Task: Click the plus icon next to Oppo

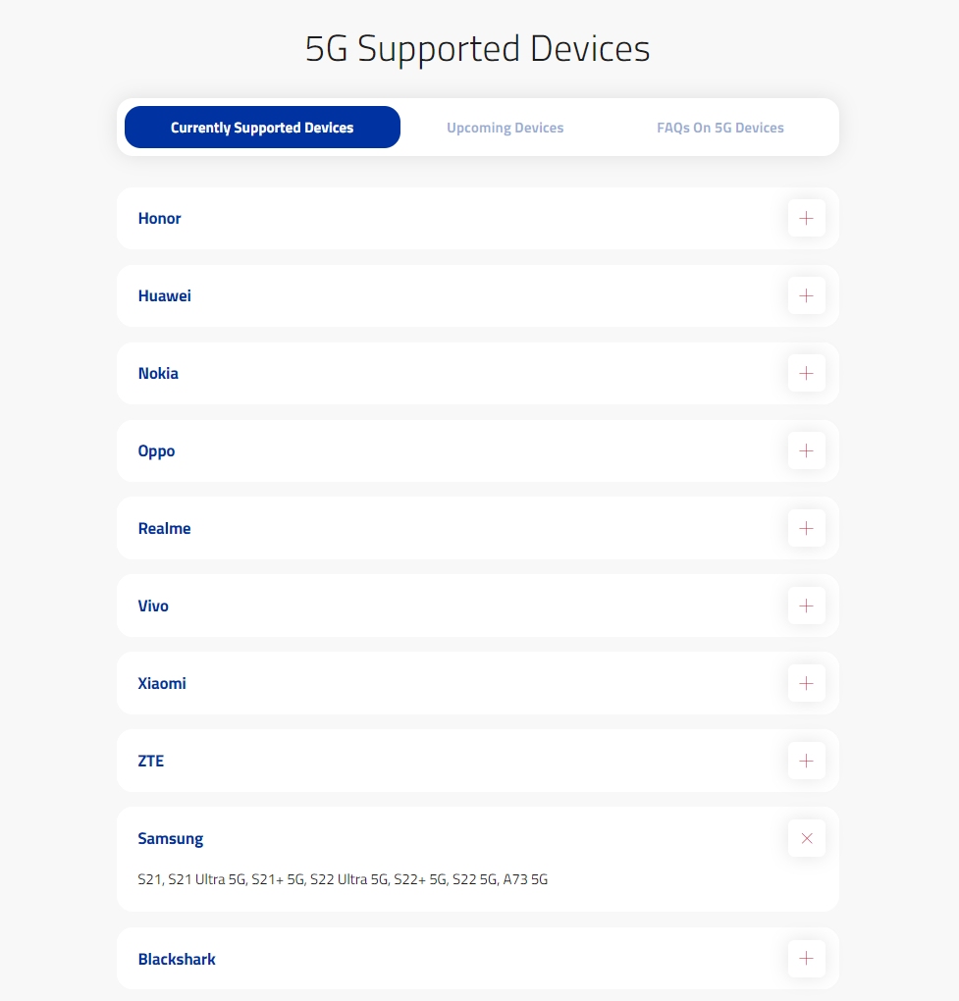Action: pyautogui.click(x=806, y=450)
